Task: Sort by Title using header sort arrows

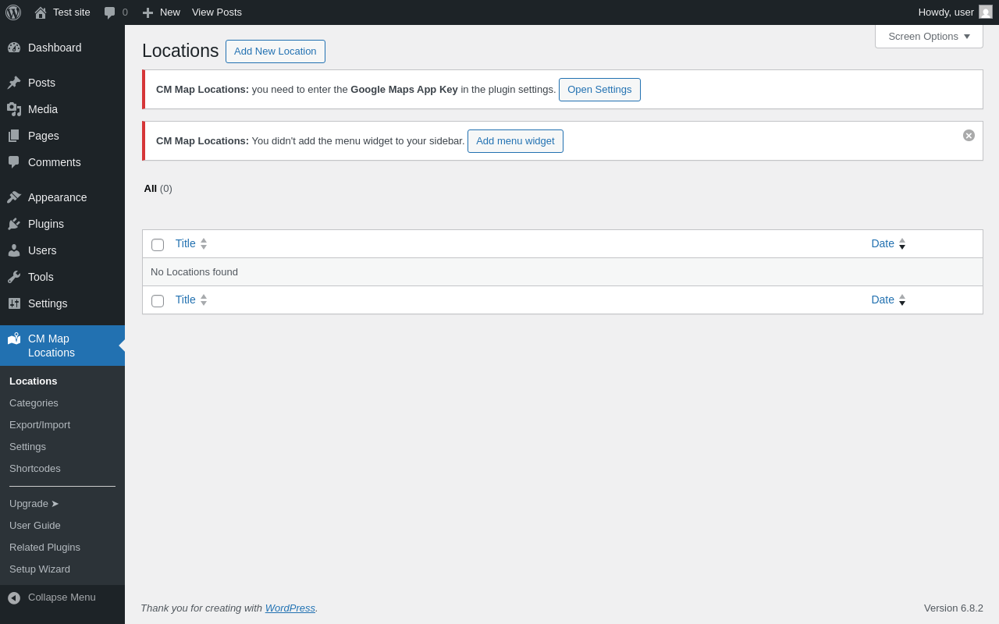Action: click(x=204, y=243)
